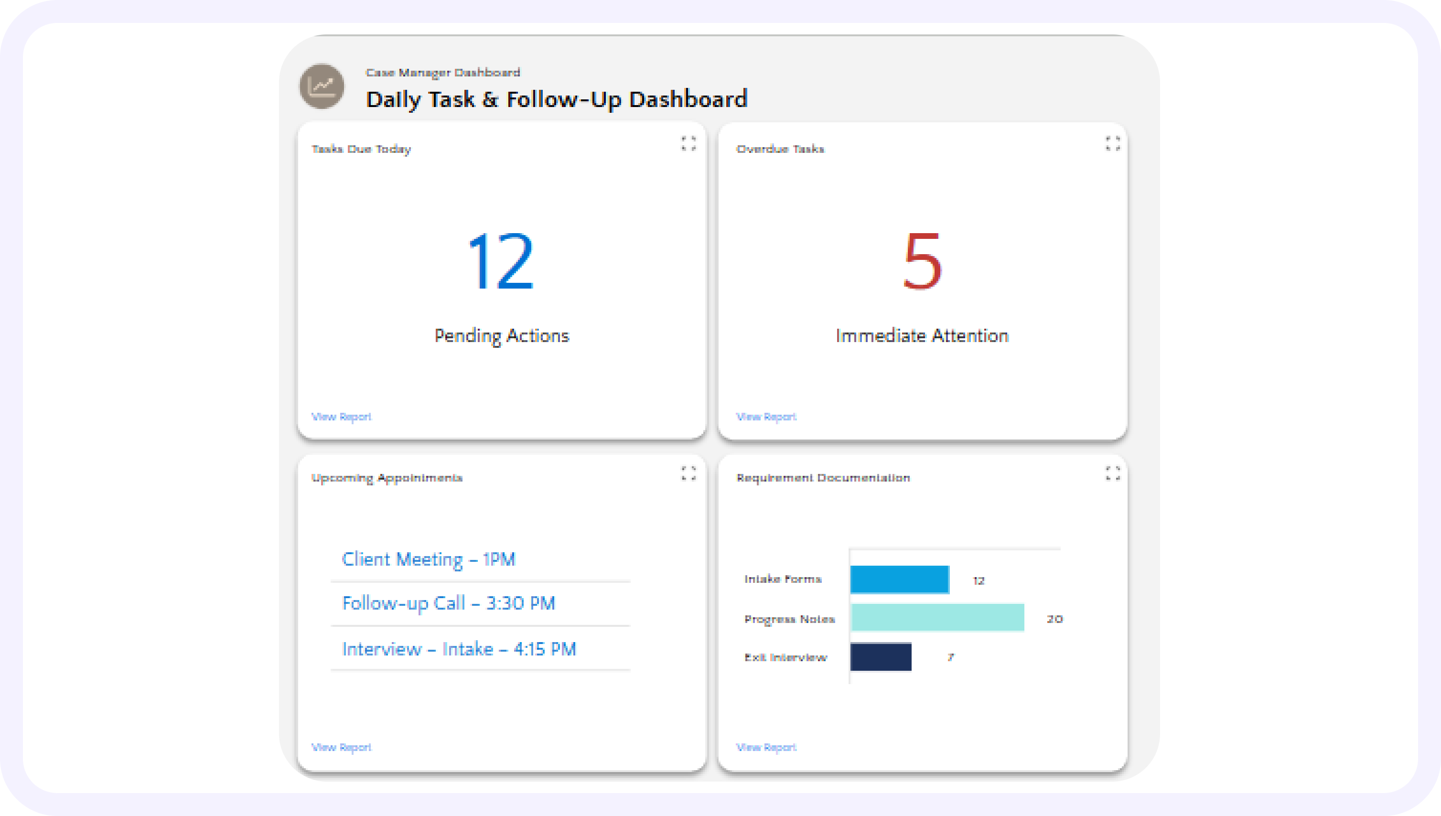Image resolution: width=1441 pixels, height=816 pixels.
Task: Open View Report under Overdue Tasks
Action: coord(766,417)
